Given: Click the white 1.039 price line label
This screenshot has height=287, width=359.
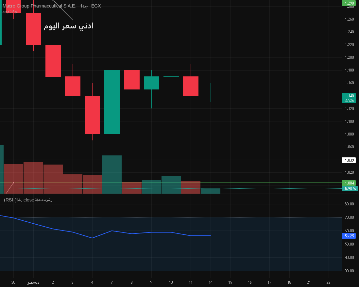Looking at the screenshot, I should [349, 160].
